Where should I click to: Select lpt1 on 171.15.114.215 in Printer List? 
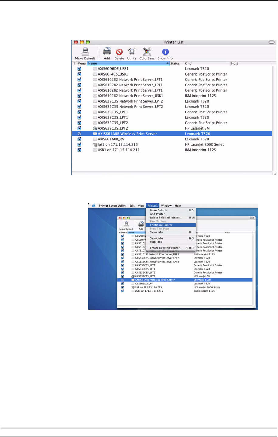tap(172, 145)
